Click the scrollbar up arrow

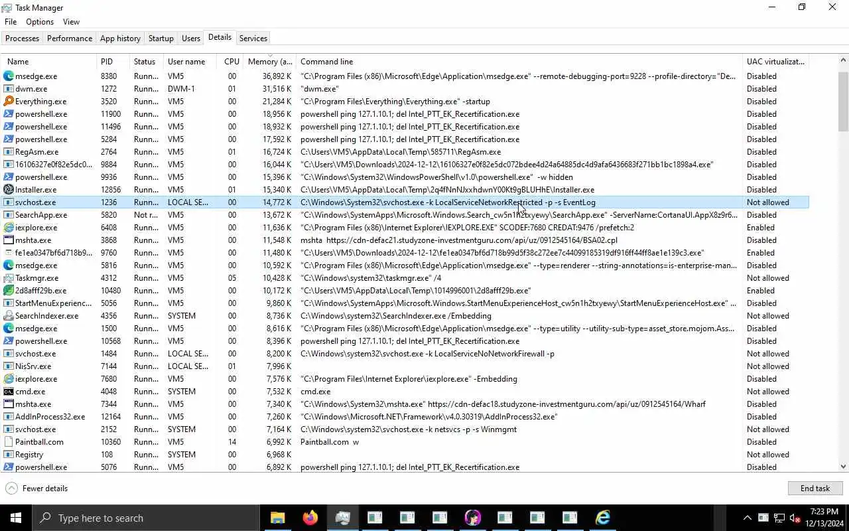pos(843,60)
